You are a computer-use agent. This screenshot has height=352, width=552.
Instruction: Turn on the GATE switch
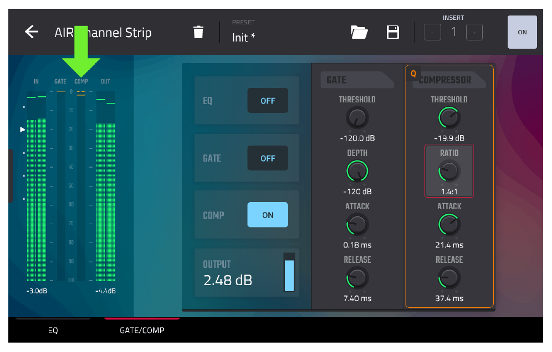(x=268, y=158)
